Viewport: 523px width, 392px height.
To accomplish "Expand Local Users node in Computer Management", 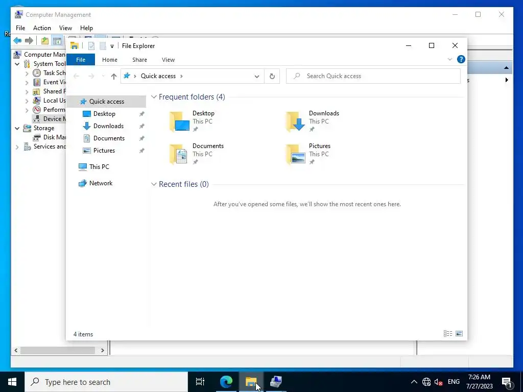I will pyautogui.click(x=27, y=101).
